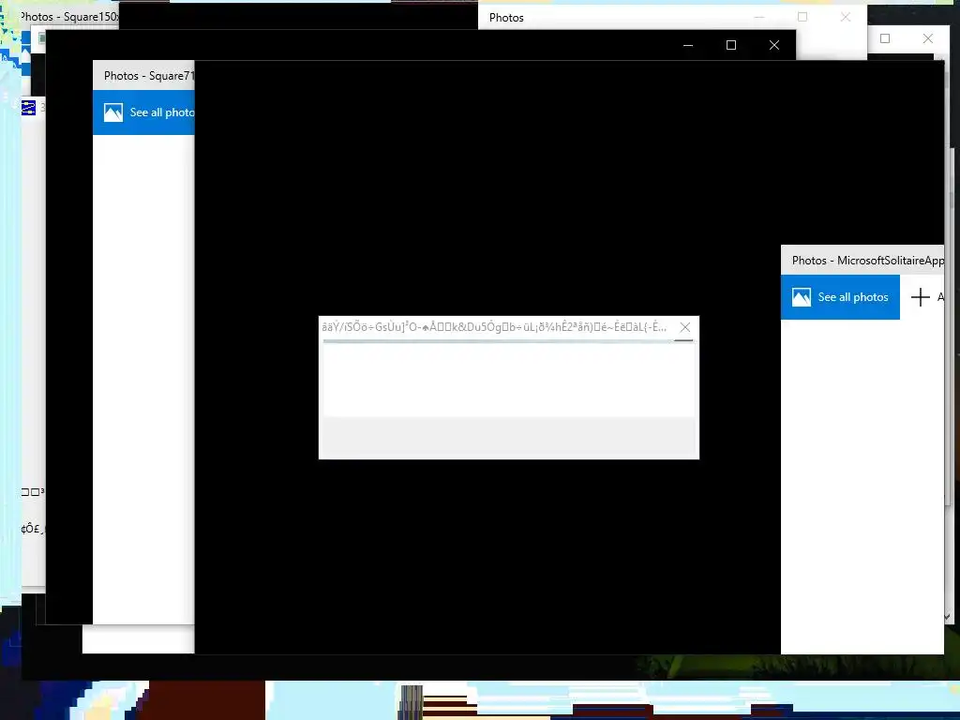
Task: Click the close button of the rightmost background window
Action: click(x=927, y=38)
